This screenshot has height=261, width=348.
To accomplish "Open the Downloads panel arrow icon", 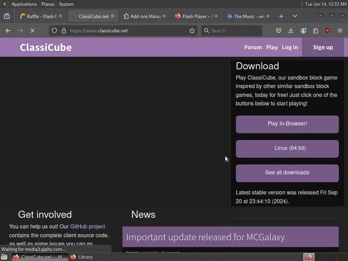I will point(291,31).
